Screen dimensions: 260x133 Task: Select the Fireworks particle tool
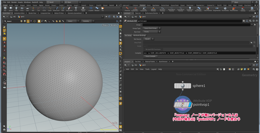coord(127,9)
